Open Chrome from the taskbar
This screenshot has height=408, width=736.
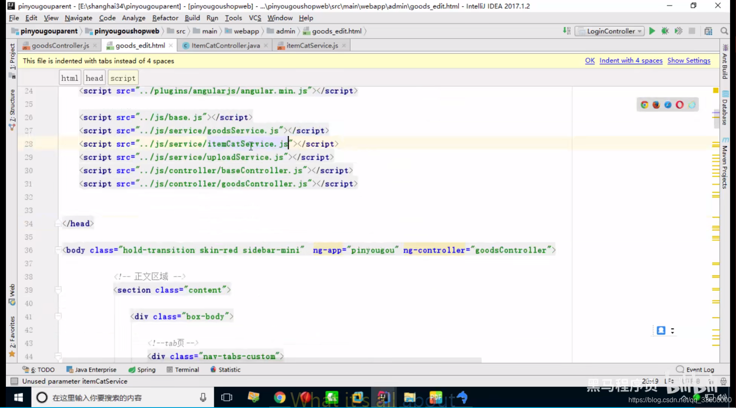tap(279, 397)
